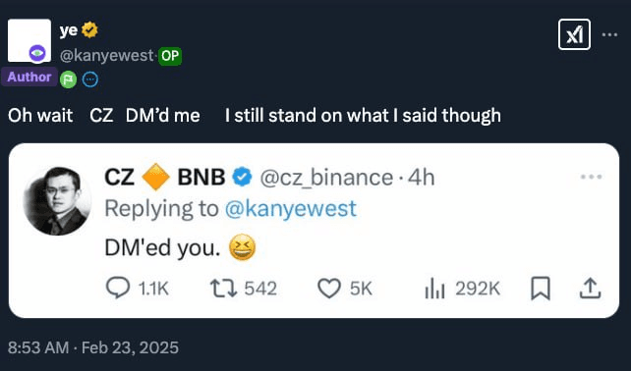This screenshot has height=371, width=631.
Task: Click the views bar-chart icon showing 292K
Action: (x=434, y=289)
